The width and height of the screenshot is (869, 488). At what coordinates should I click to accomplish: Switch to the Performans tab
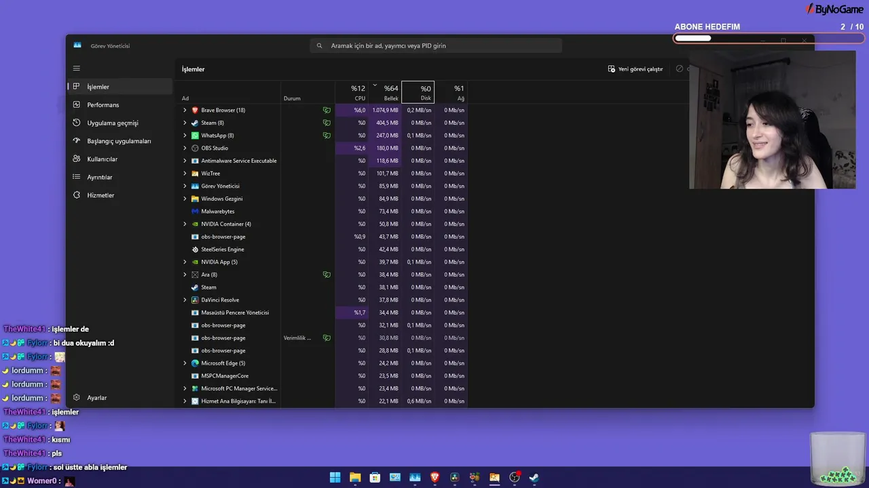(121, 105)
